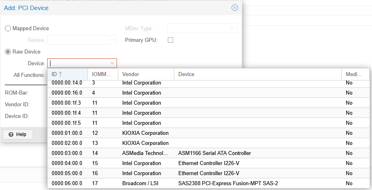The image size is (372, 190).
Task: Select KIOXIA device 0000:01:00.0
Action: tap(145, 133)
